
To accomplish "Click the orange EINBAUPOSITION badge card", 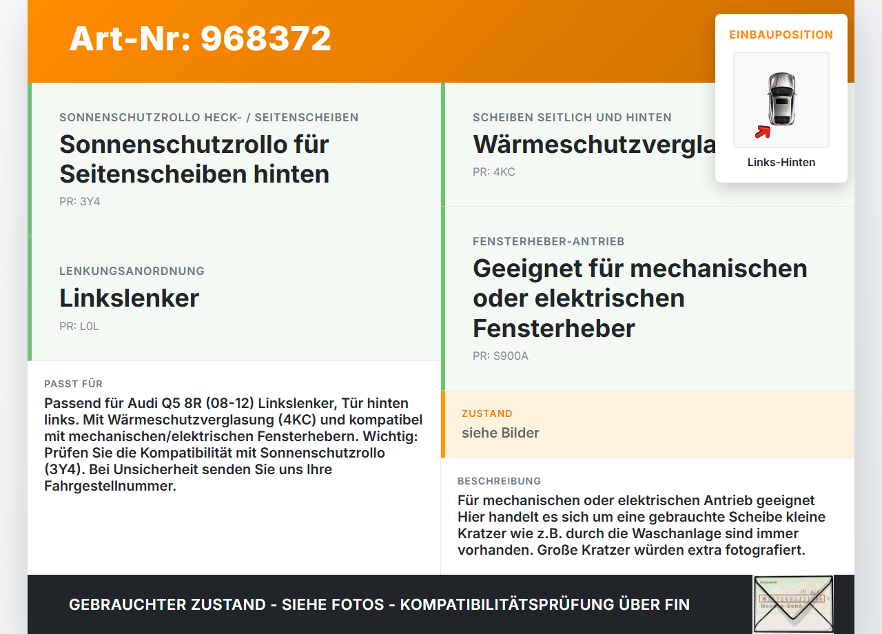I will point(781,96).
